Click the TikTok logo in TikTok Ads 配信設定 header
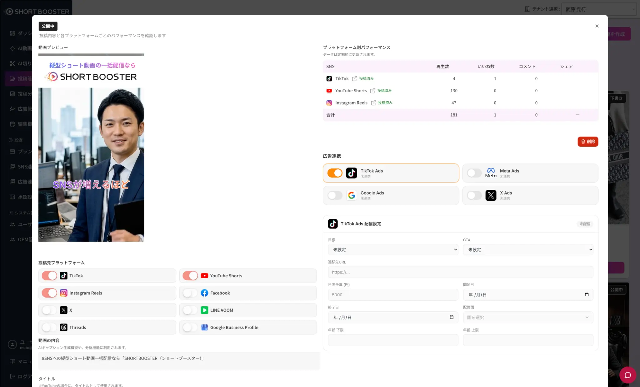640x387 pixels. (x=333, y=224)
